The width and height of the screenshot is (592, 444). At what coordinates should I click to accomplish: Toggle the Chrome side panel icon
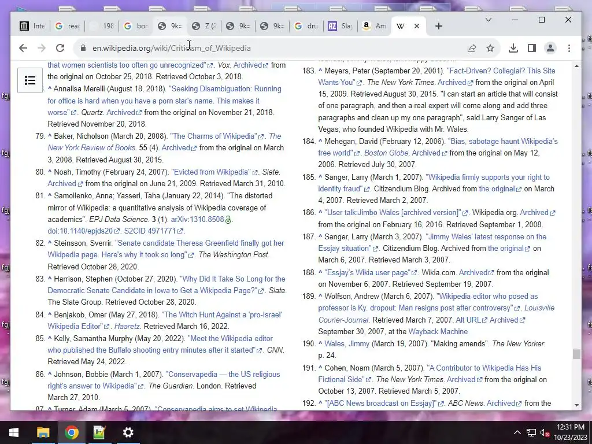click(x=532, y=48)
